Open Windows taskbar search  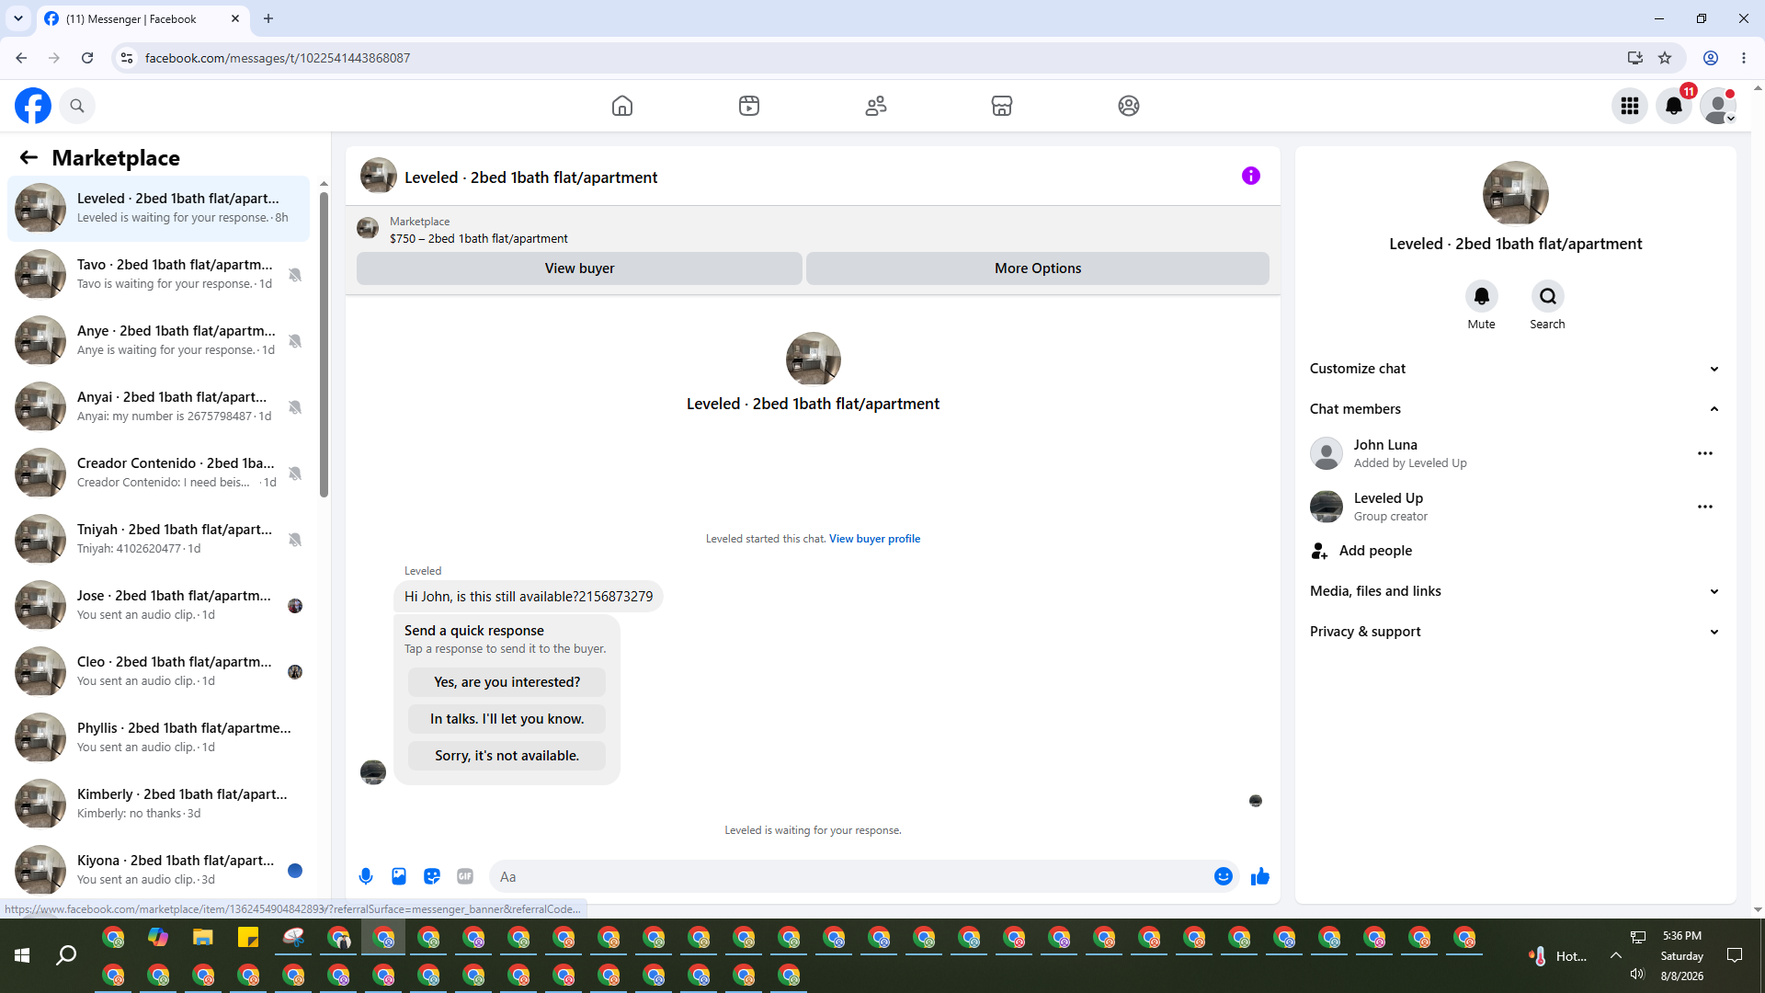66,956
